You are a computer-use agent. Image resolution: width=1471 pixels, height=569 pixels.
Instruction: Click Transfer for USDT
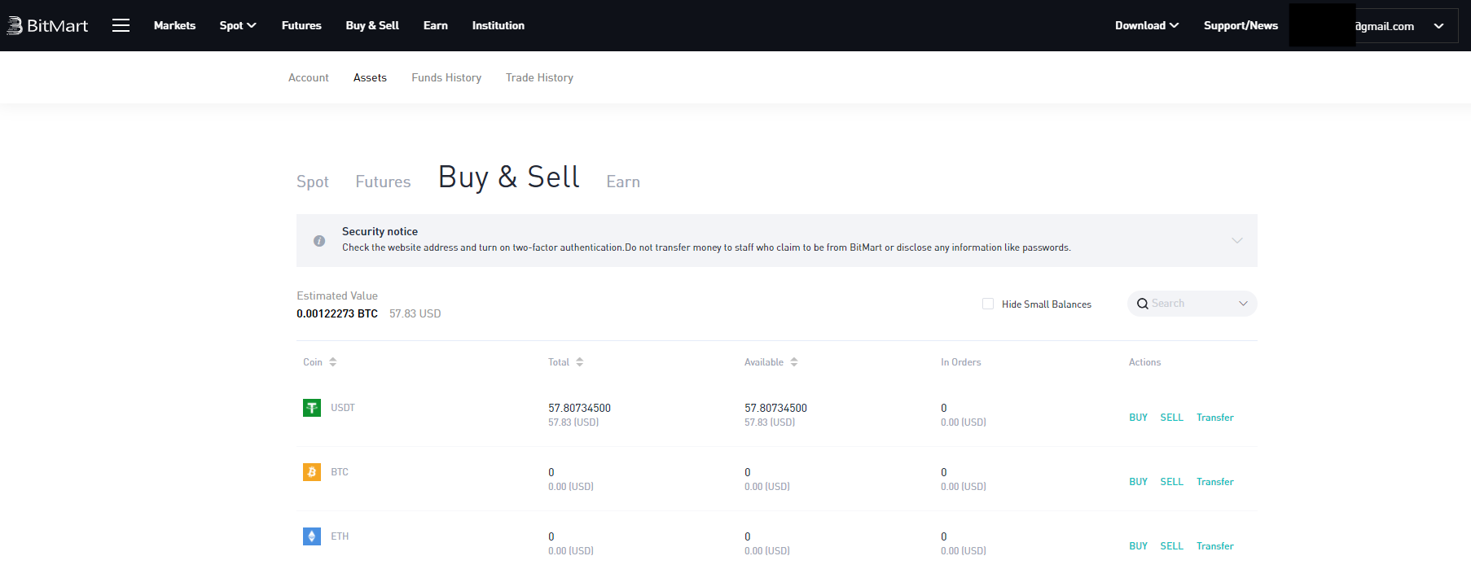(1215, 418)
